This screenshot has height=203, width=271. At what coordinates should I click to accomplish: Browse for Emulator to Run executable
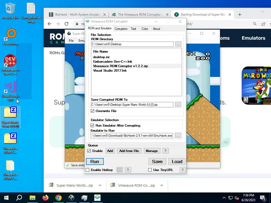coord(178,136)
